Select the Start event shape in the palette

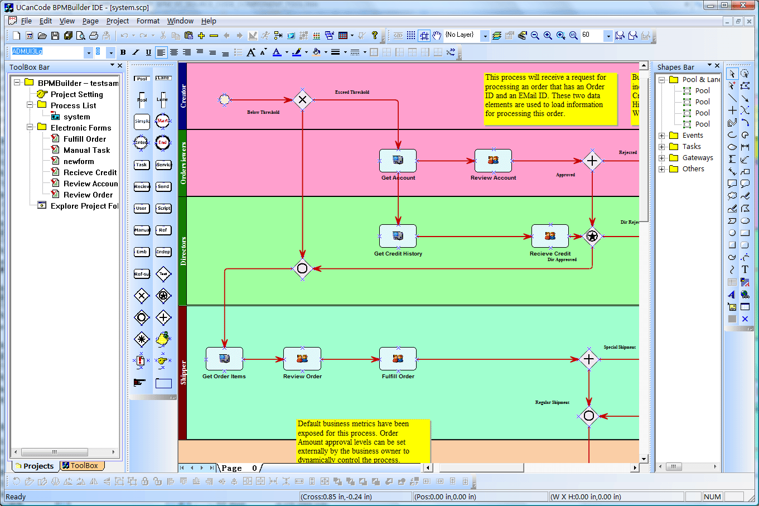click(x=163, y=121)
